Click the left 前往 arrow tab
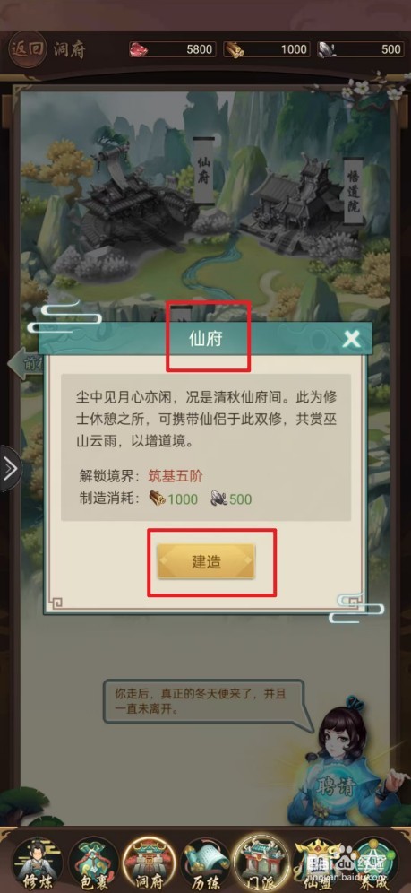The image size is (411, 893). pyautogui.click(x=23, y=363)
